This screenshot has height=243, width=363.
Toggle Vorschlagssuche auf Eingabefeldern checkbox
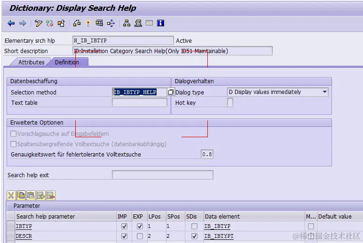click(x=14, y=134)
